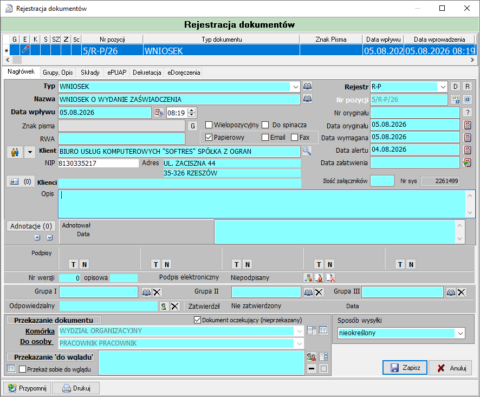Open dictionary lookup next to Typ field
Screen dimensions: 480x397
coord(307,86)
